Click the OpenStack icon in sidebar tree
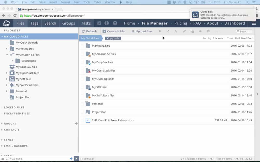 click(12, 73)
